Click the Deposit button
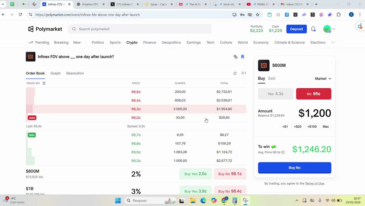365x206 pixels. 297,29
